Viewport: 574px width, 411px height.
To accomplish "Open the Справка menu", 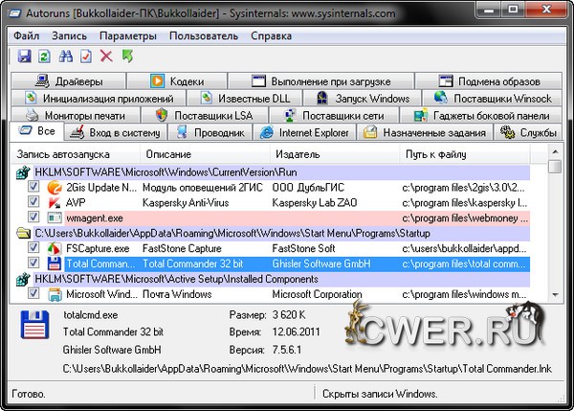I will tap(272, 36).
